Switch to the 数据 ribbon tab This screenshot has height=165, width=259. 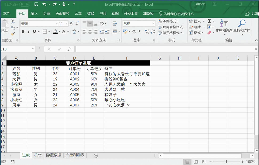[90, 13]
